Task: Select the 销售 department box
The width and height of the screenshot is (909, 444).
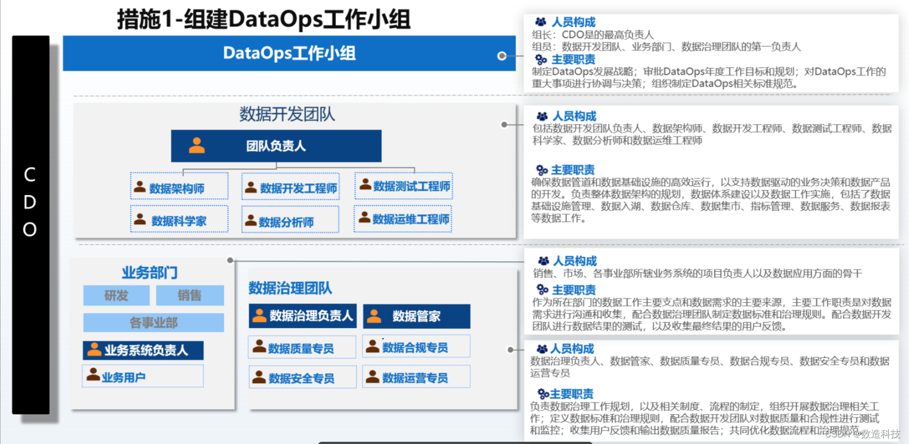Action: point(190,295)
